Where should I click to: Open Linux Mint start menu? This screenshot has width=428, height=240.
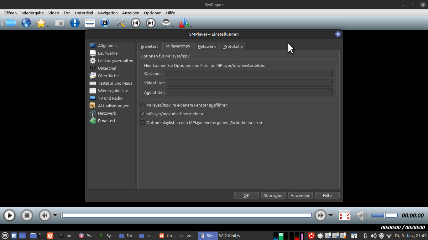[5, 236]
